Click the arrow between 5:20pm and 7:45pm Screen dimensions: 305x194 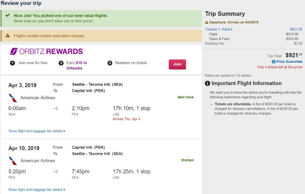tap(55, 171)
